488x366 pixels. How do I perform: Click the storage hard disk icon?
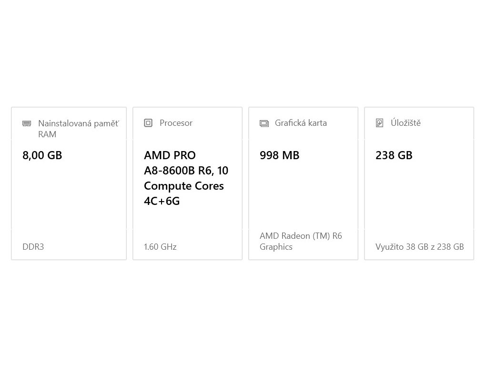pos(379,123)
